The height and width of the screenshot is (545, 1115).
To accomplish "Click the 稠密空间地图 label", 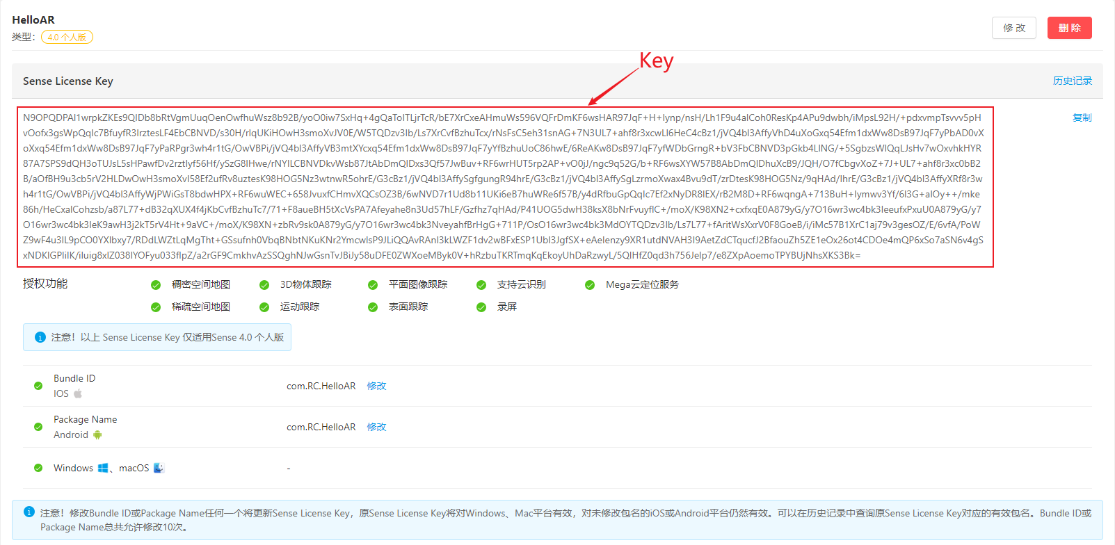I will pos(201,284).
